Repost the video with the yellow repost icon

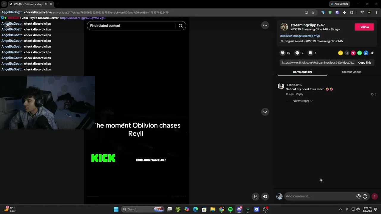[x=341, y=53]
